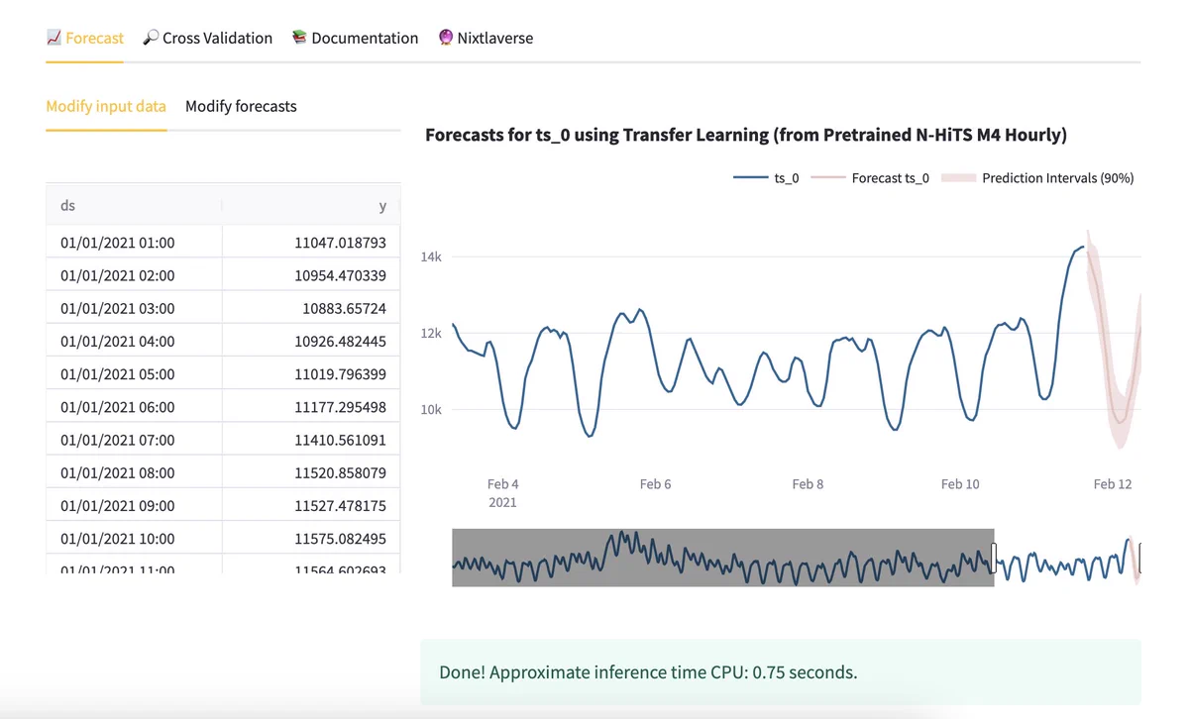Image resolution: width=1189 pixels, height=719 pixels.
Task: Click value cell 11410.561091
Action: (311, 439)
